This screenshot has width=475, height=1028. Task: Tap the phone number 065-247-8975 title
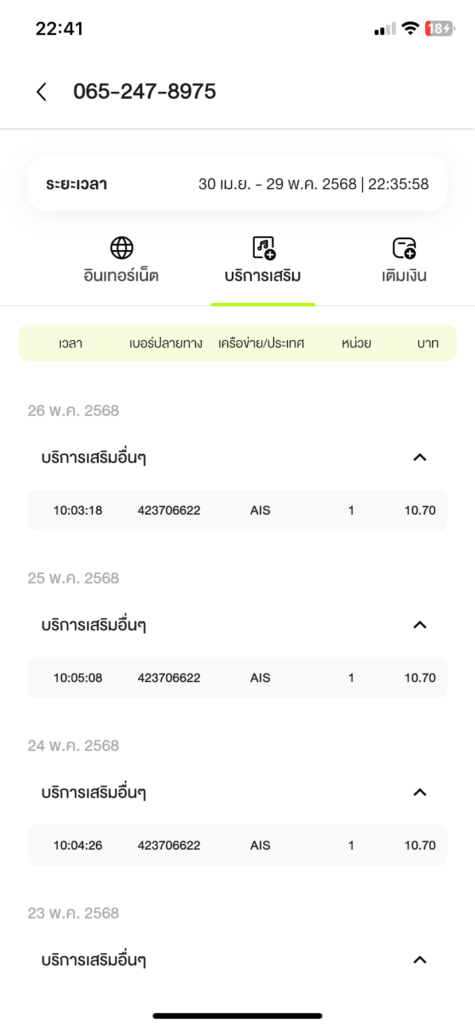(145, 91)
